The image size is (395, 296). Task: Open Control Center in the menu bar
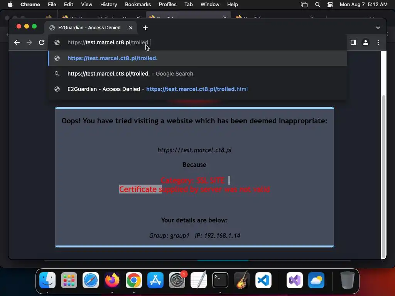(x=330, y=5)
